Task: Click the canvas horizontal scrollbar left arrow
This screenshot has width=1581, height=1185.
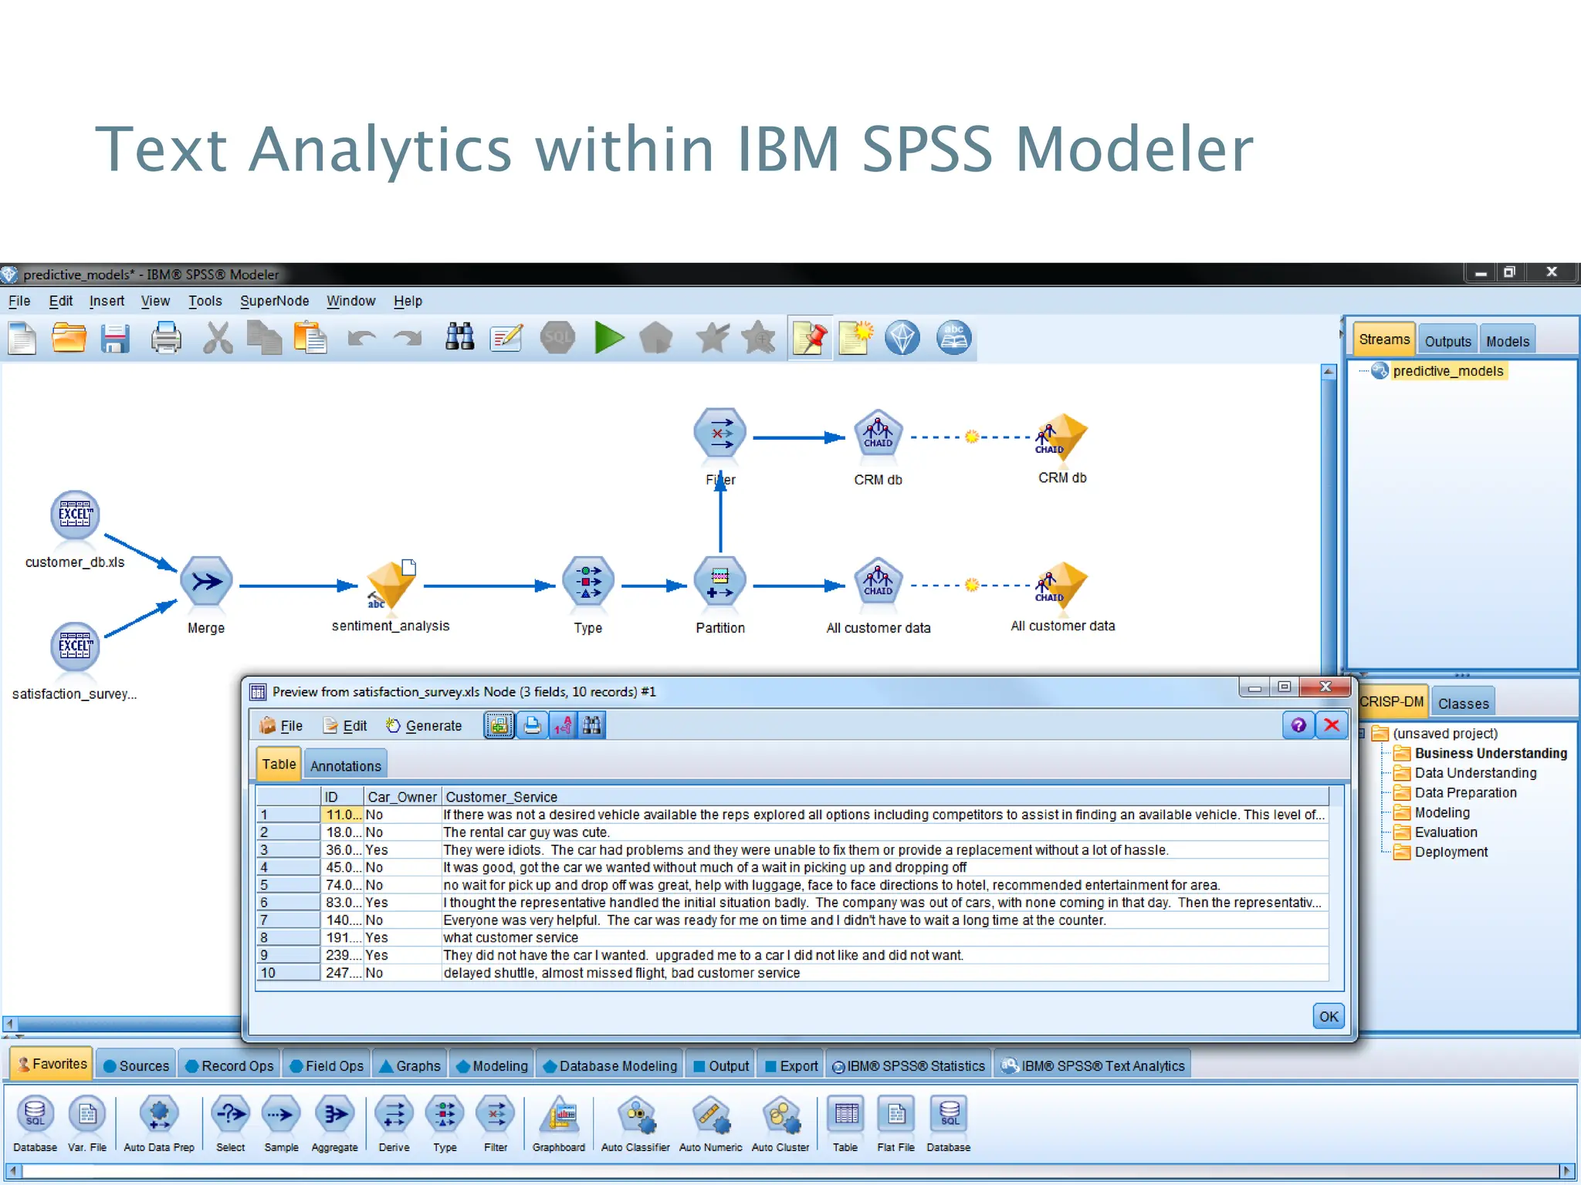Action: point(10,1024)
